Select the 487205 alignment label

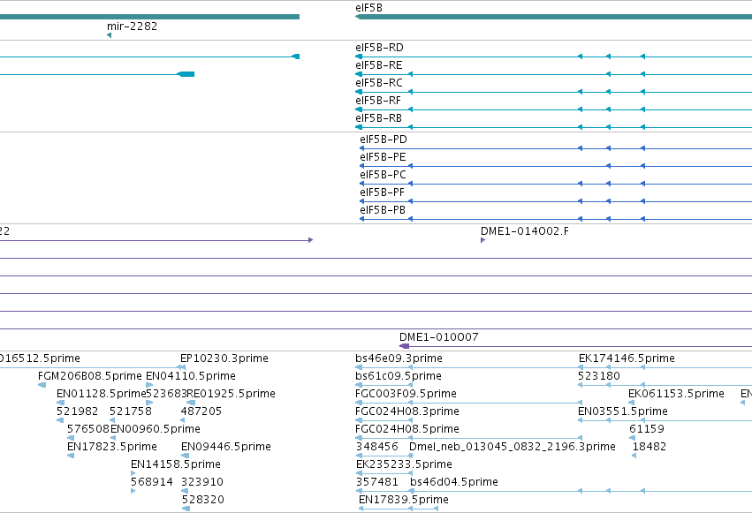201,411
